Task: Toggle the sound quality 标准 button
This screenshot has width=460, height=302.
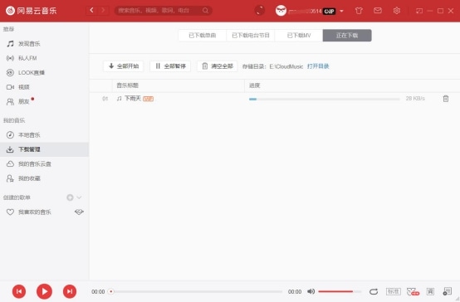Action: 393,291
